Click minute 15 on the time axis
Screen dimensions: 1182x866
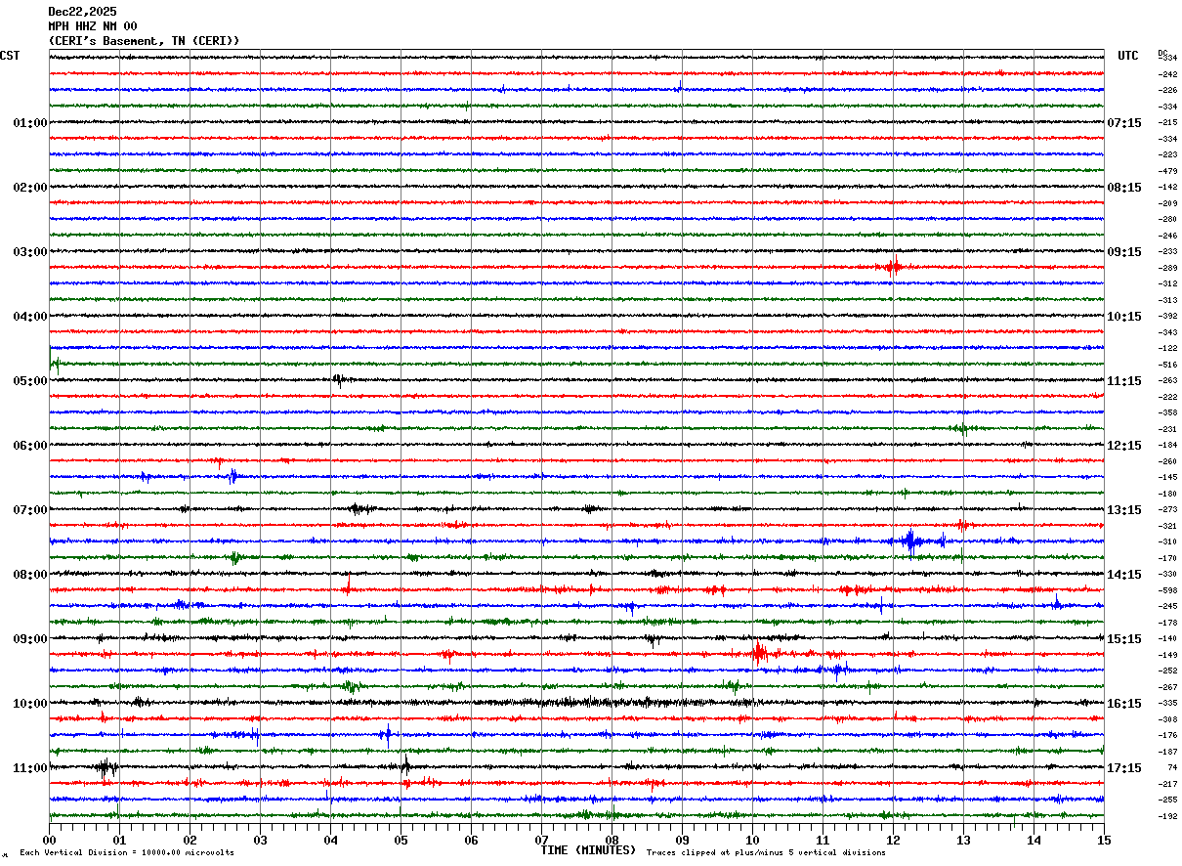pyautogui.click(x=1104, y=840)
